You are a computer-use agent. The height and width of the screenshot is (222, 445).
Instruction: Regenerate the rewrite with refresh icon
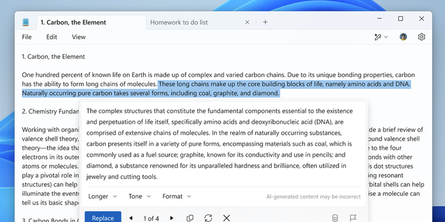pos(208,218)
